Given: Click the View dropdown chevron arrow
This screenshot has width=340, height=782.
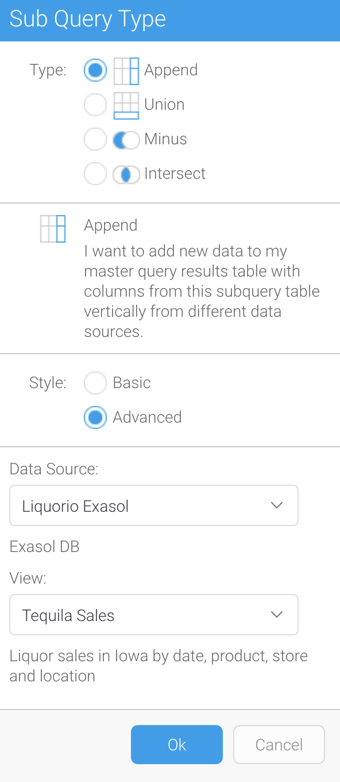Looking at the screenshot, I should [277, 615].
